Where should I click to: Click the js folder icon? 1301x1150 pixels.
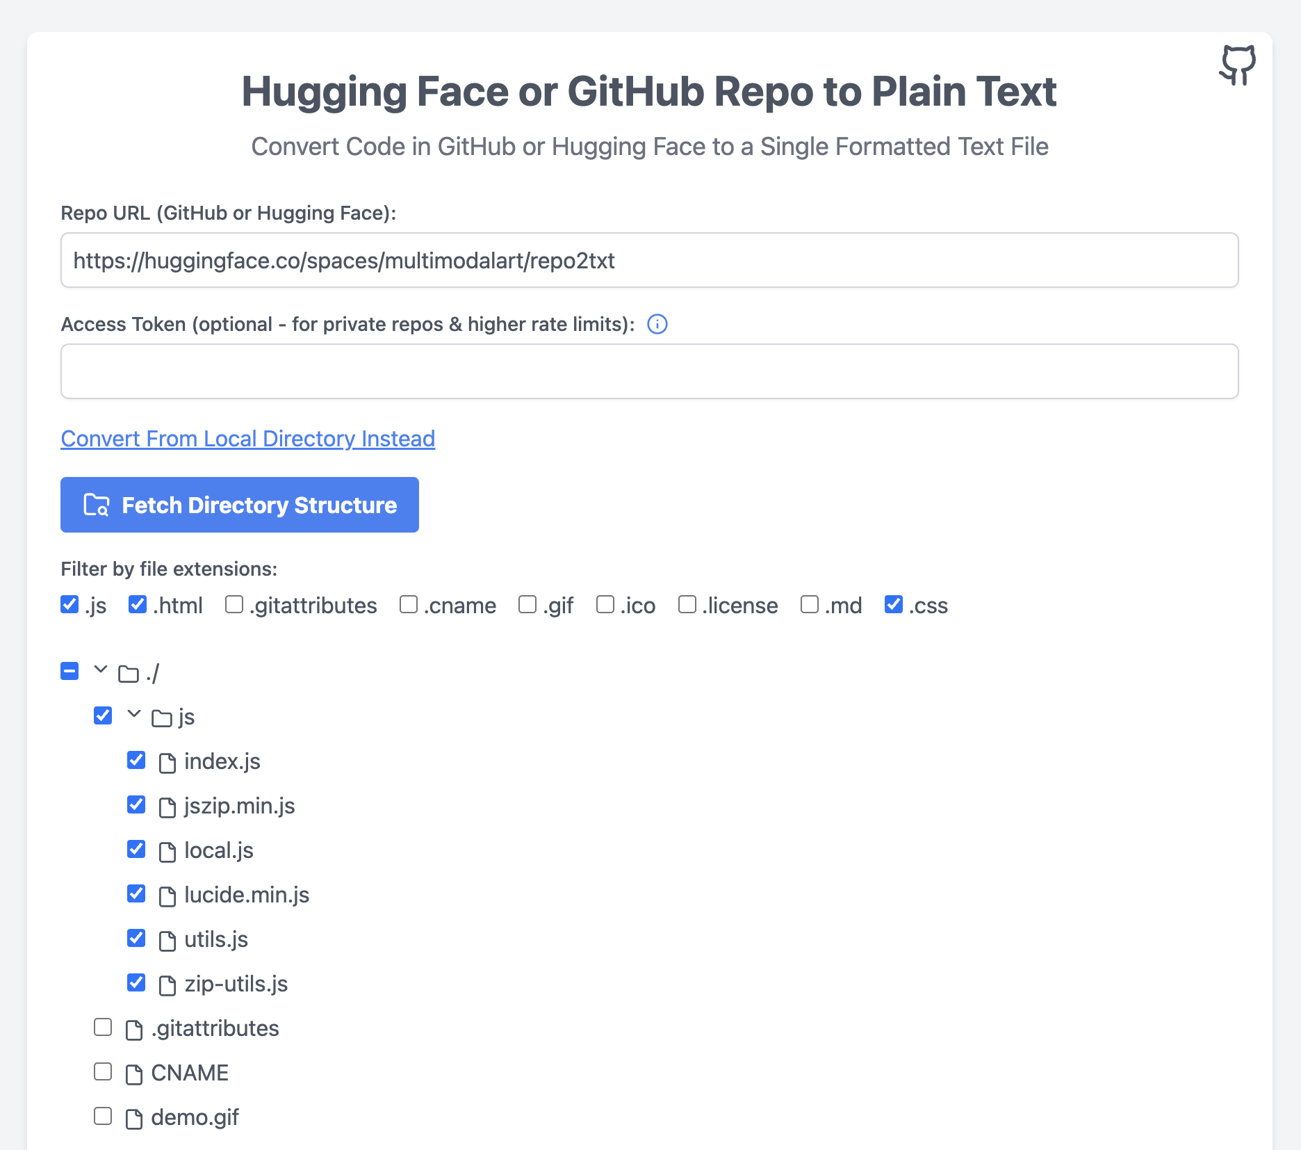(x=162, y=718)
